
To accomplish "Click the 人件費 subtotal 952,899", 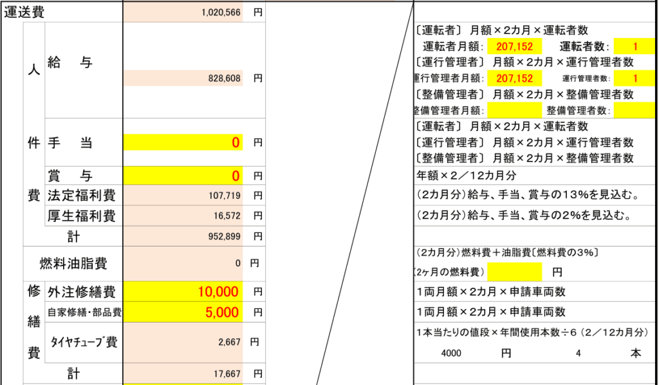I will coord(225,237).
